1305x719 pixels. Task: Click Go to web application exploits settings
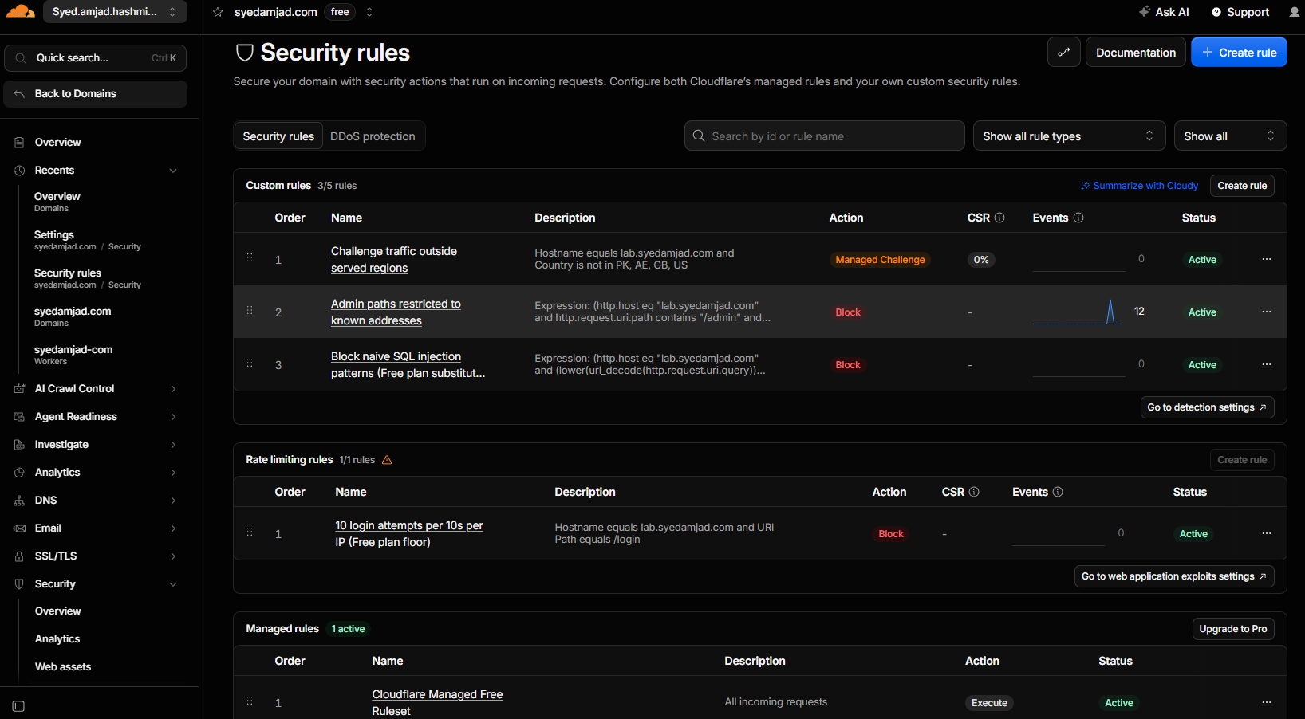1174,576
